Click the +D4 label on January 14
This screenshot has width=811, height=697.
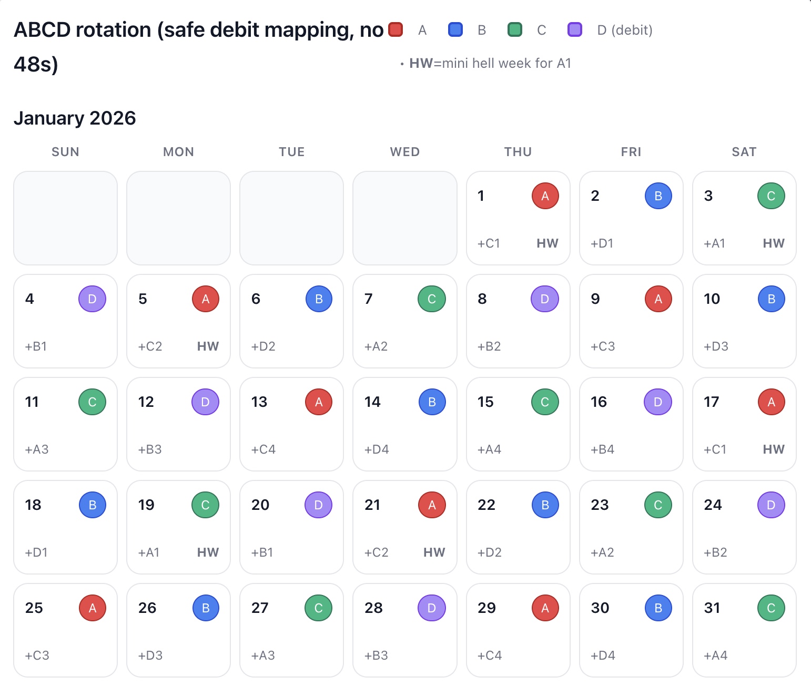tap(377, 449)
